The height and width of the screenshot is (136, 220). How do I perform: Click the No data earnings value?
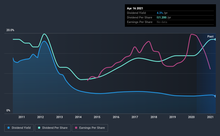click(162, 22)
